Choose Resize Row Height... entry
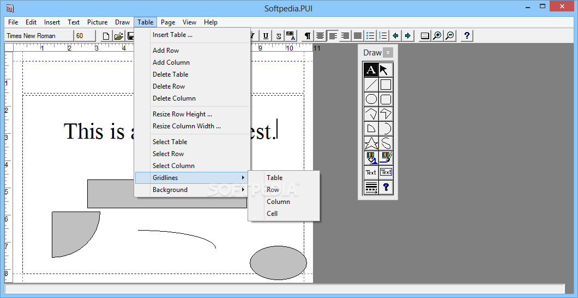This screenshot has height=298, width=578. pos(192,114)
